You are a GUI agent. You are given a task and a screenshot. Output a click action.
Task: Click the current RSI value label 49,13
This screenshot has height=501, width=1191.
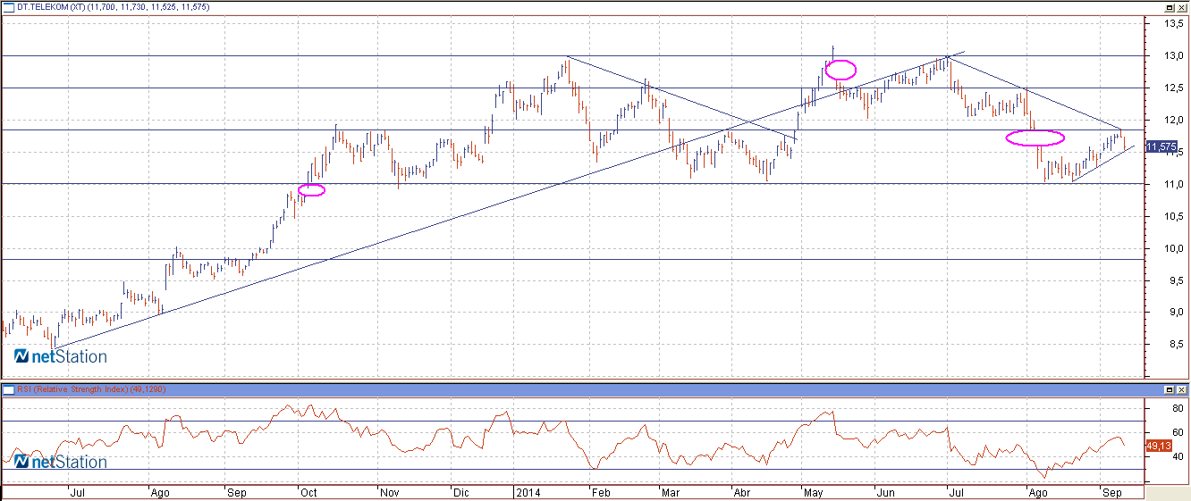pos(1159,444)
